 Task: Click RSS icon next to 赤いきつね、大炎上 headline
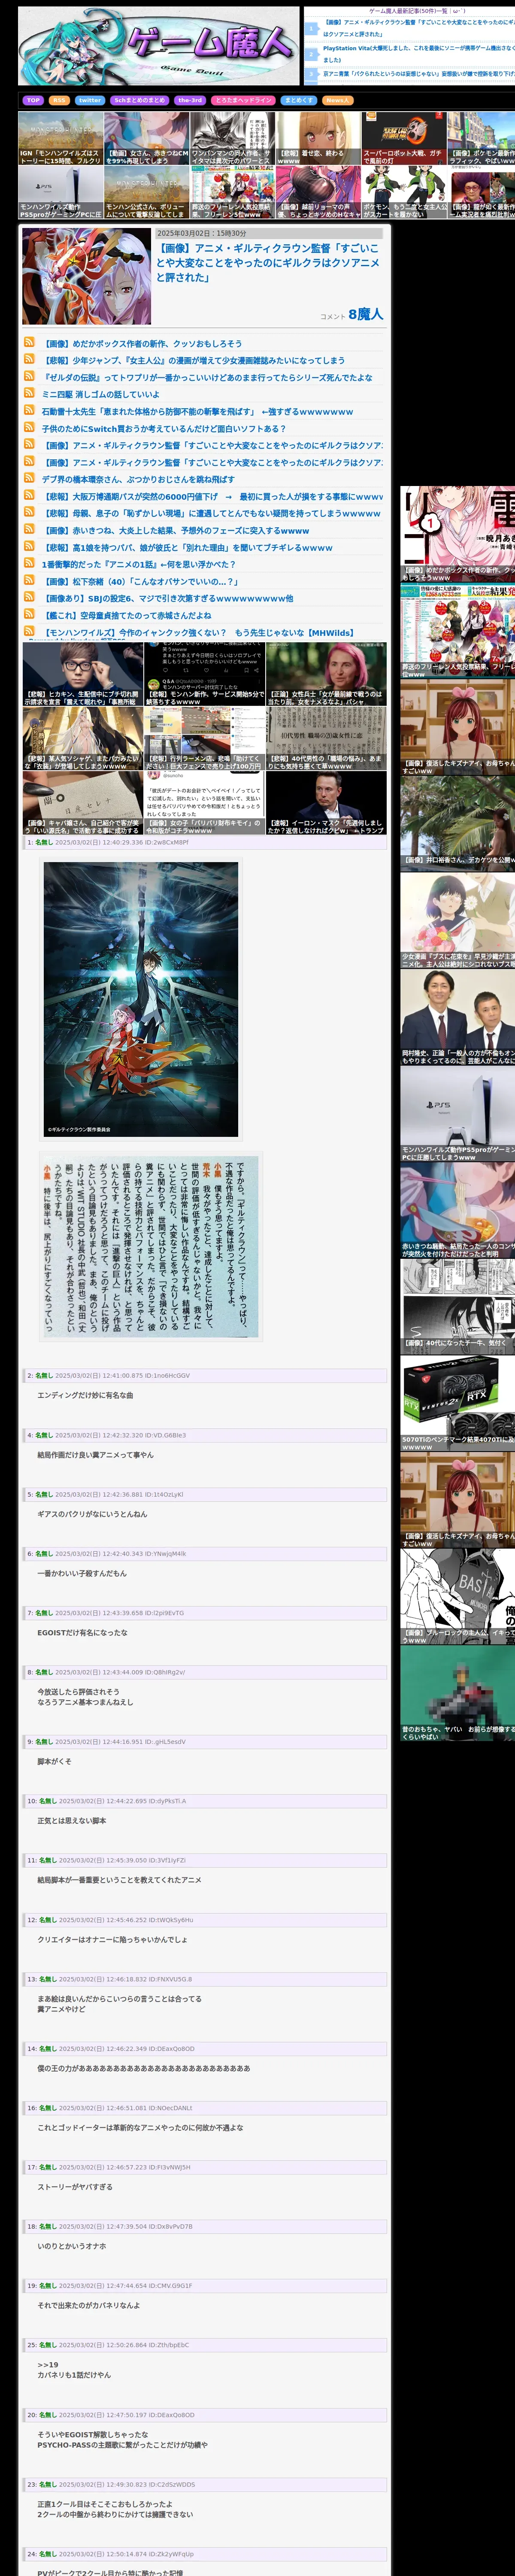[x=29, y=529]
